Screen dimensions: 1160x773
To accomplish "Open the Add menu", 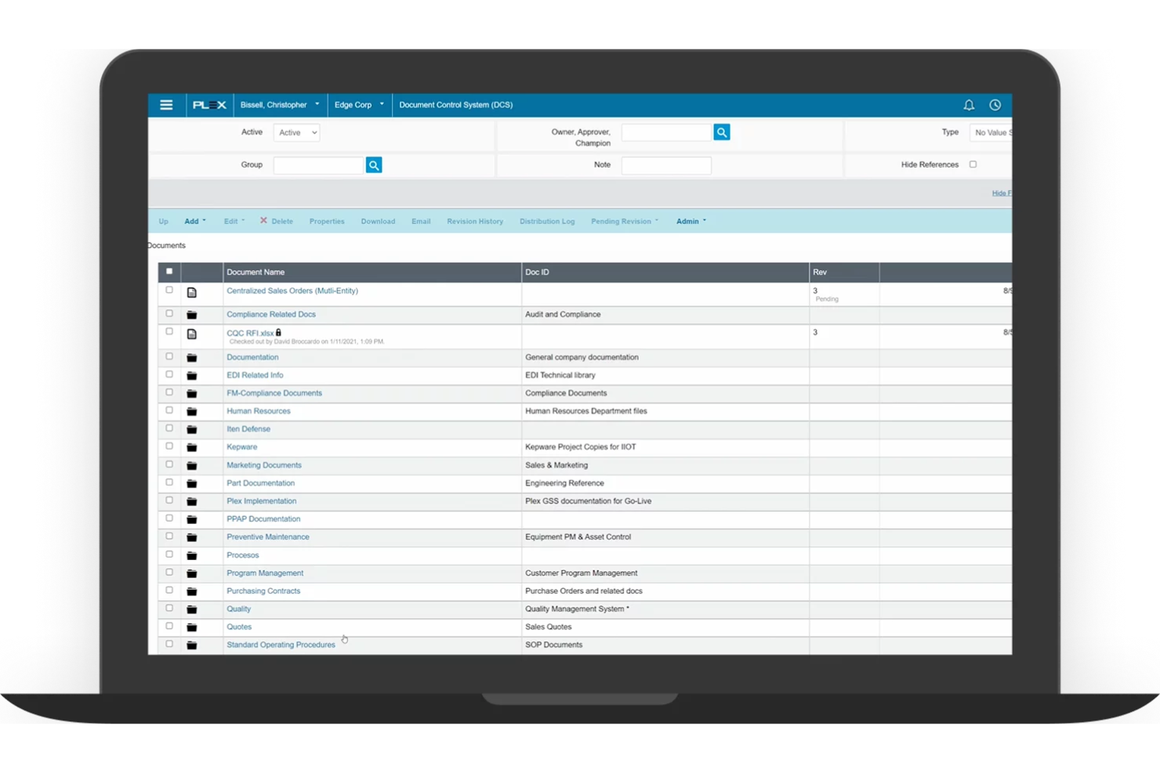I will 194,222.
